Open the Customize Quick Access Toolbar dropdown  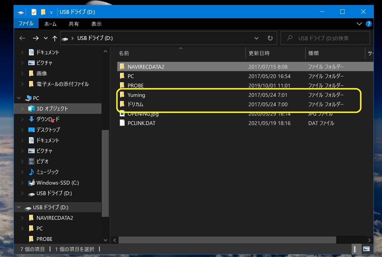coord(51,12)
